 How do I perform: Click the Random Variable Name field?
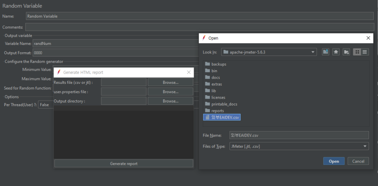pyautogui.click(x=200, y=16)
